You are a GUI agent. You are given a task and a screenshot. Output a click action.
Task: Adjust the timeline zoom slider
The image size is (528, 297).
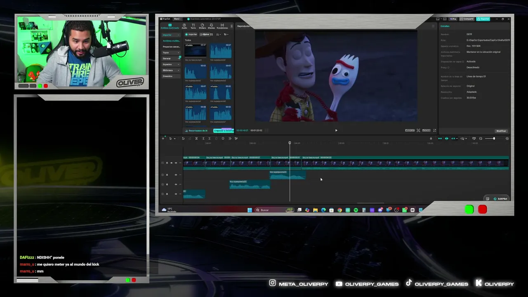coord(494,139)
